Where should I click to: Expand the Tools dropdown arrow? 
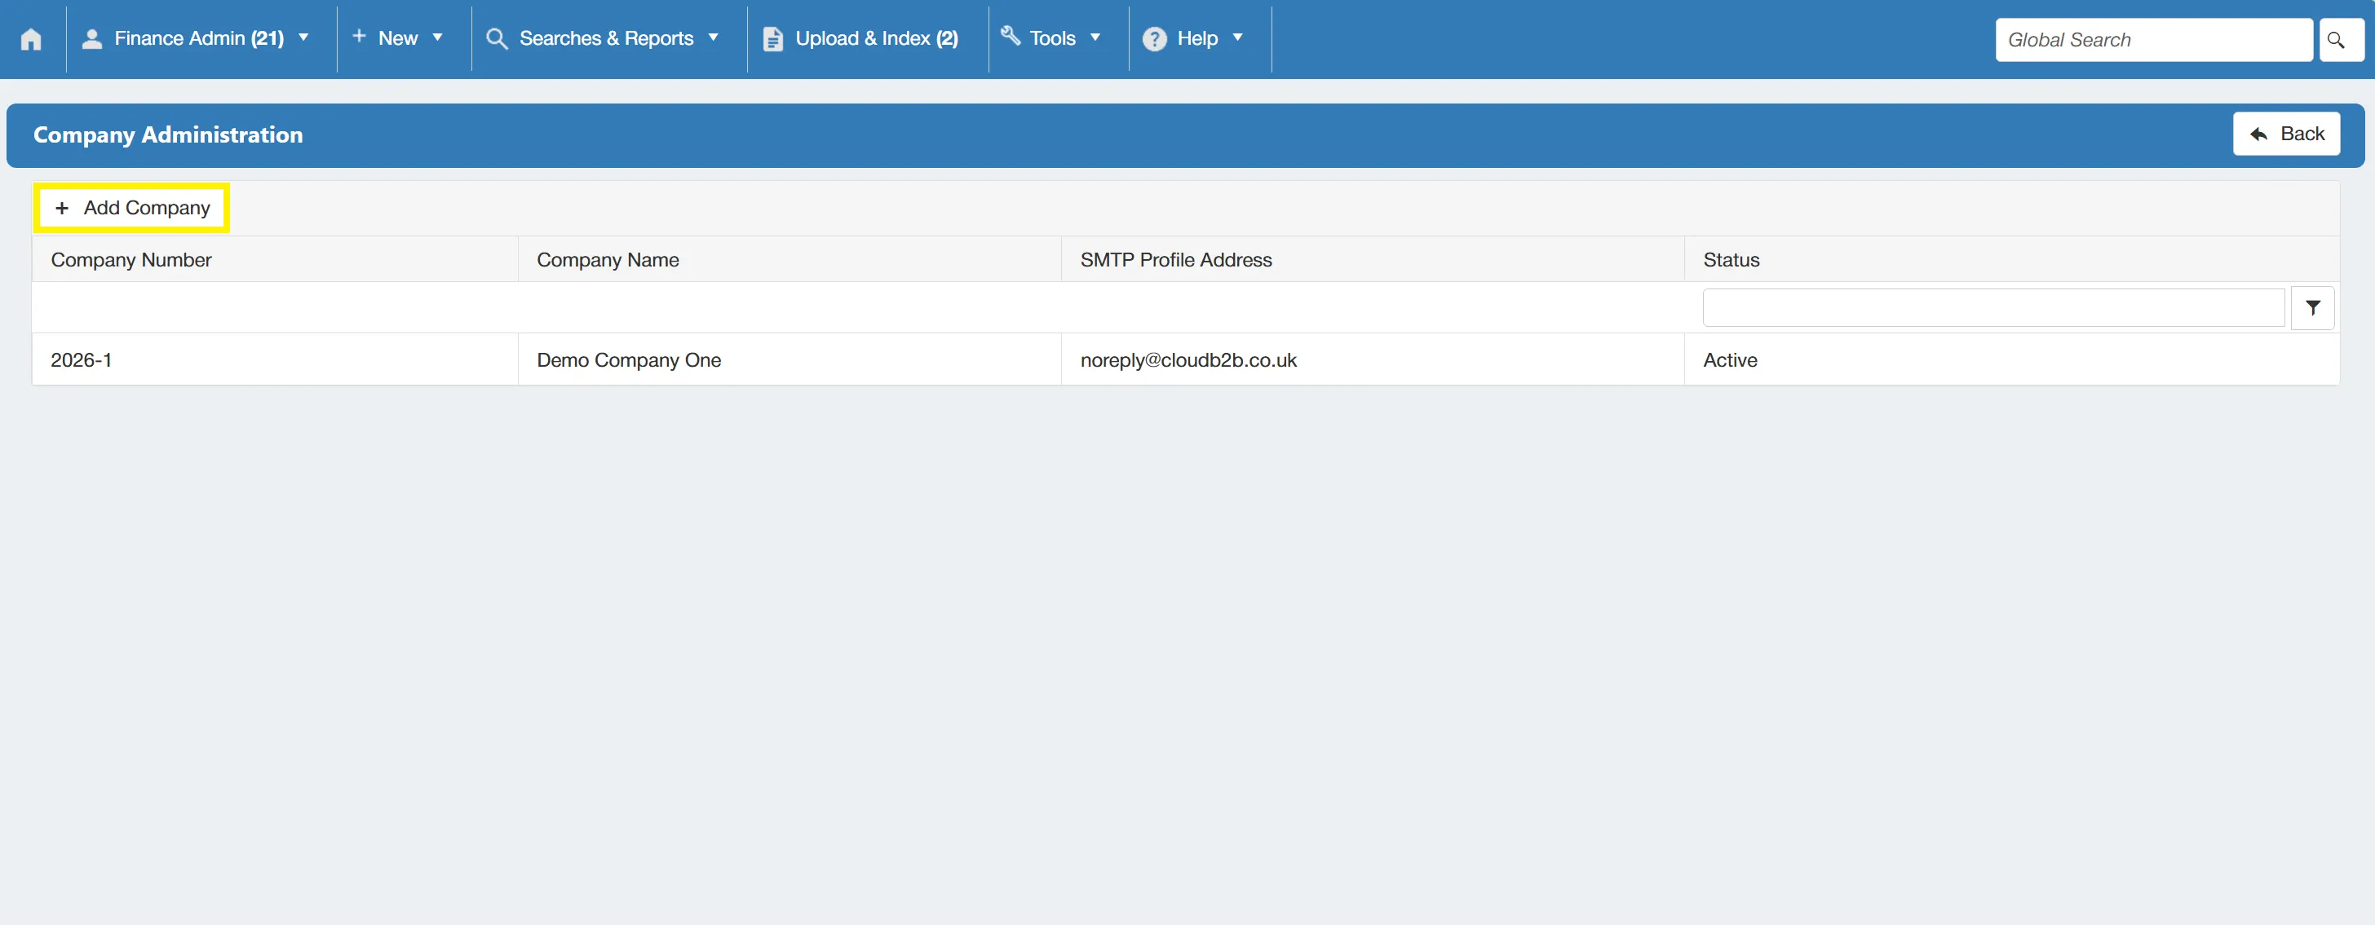[1095, 37]
